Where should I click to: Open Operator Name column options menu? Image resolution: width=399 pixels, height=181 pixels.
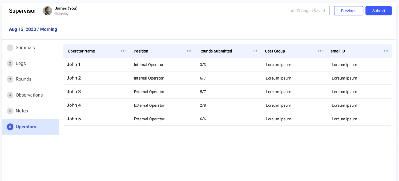tap(123, 51)
